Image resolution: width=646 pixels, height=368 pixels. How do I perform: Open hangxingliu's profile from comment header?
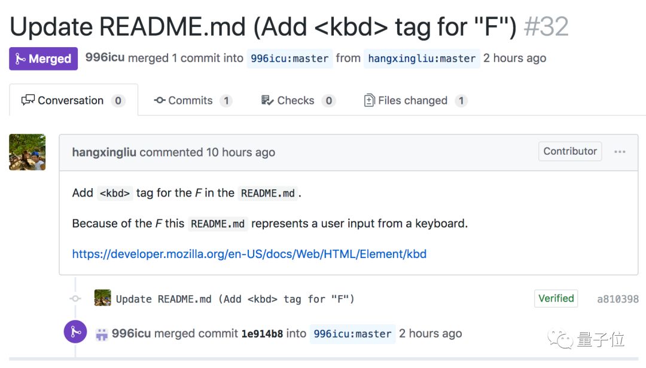[x=104, y=152]
